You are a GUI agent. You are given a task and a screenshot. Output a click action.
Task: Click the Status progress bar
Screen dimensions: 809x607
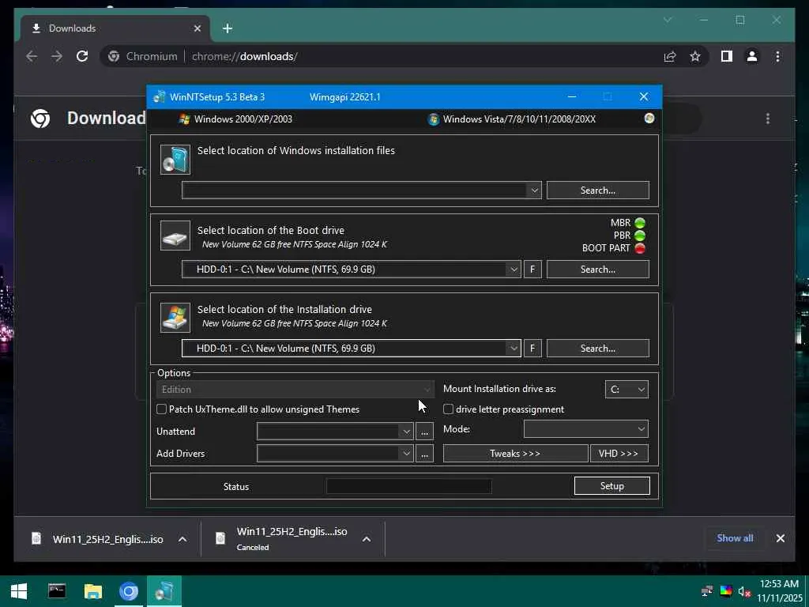pyautogui.click(x=408, y=486)
